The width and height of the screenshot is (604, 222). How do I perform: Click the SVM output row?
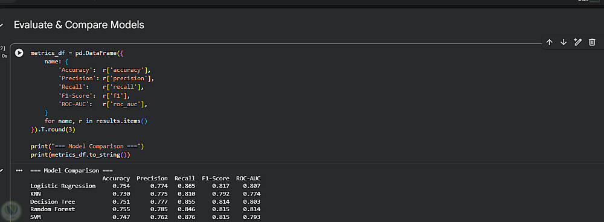pos(146,217)
